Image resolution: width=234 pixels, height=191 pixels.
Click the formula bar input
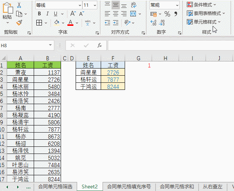pos(171,45)
